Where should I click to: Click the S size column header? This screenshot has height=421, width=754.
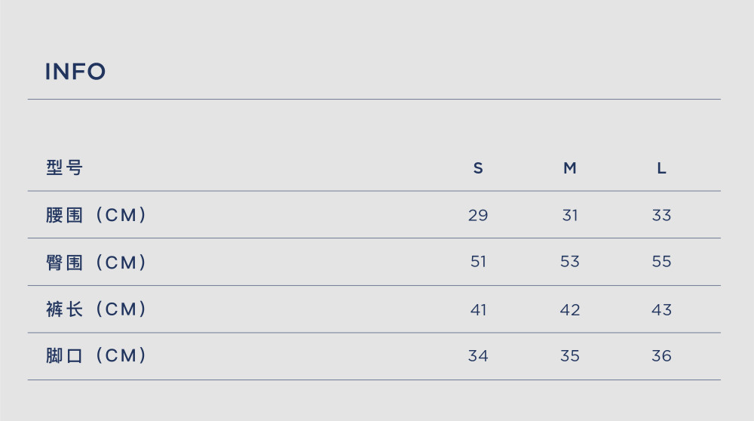click(x=478, y=168)
